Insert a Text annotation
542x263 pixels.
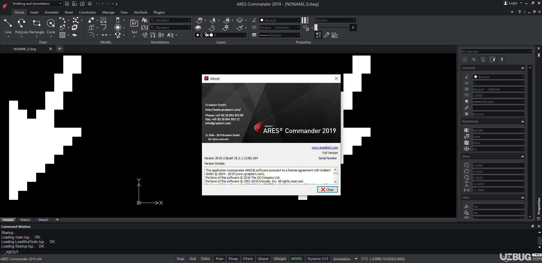[134, 26]
